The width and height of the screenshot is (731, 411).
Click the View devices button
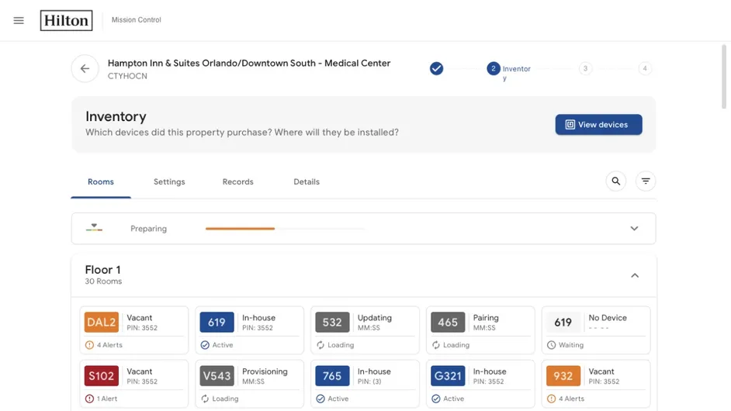tap(598, 124)
